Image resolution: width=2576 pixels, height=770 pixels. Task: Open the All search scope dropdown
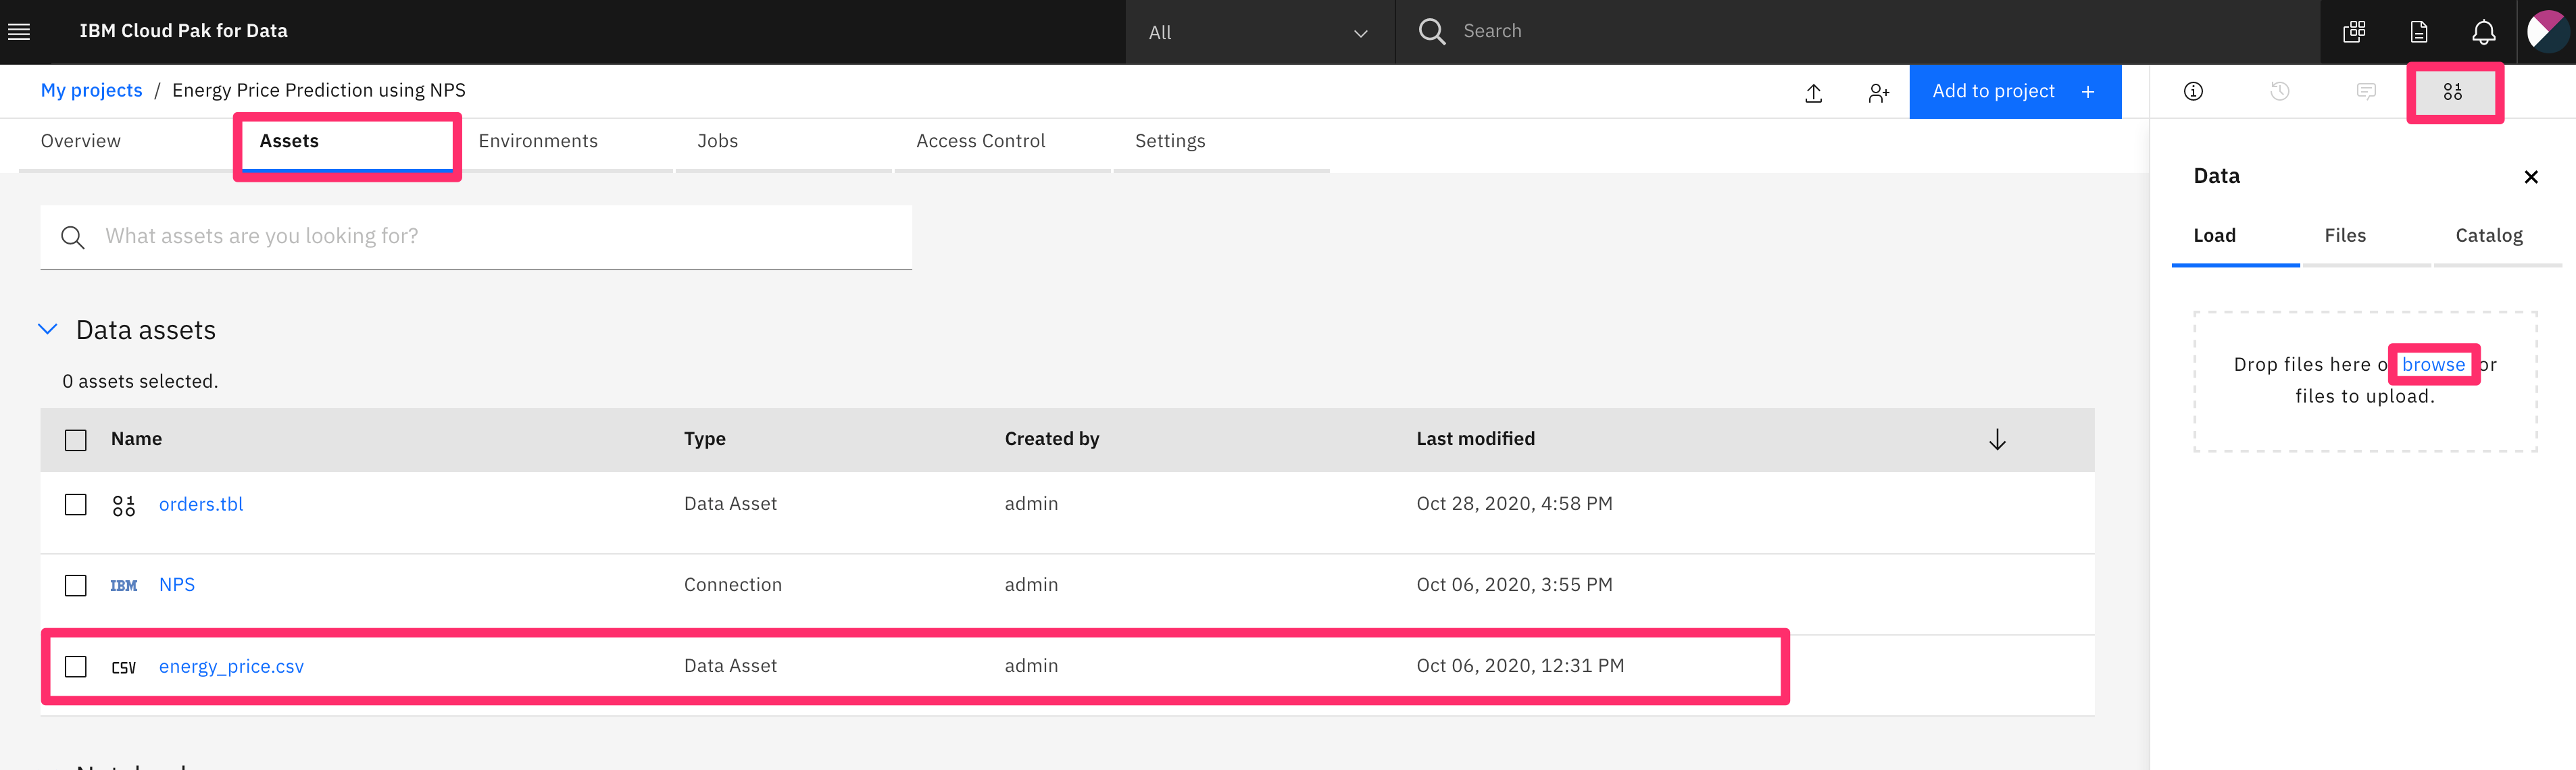click(x=1258, y=32)
